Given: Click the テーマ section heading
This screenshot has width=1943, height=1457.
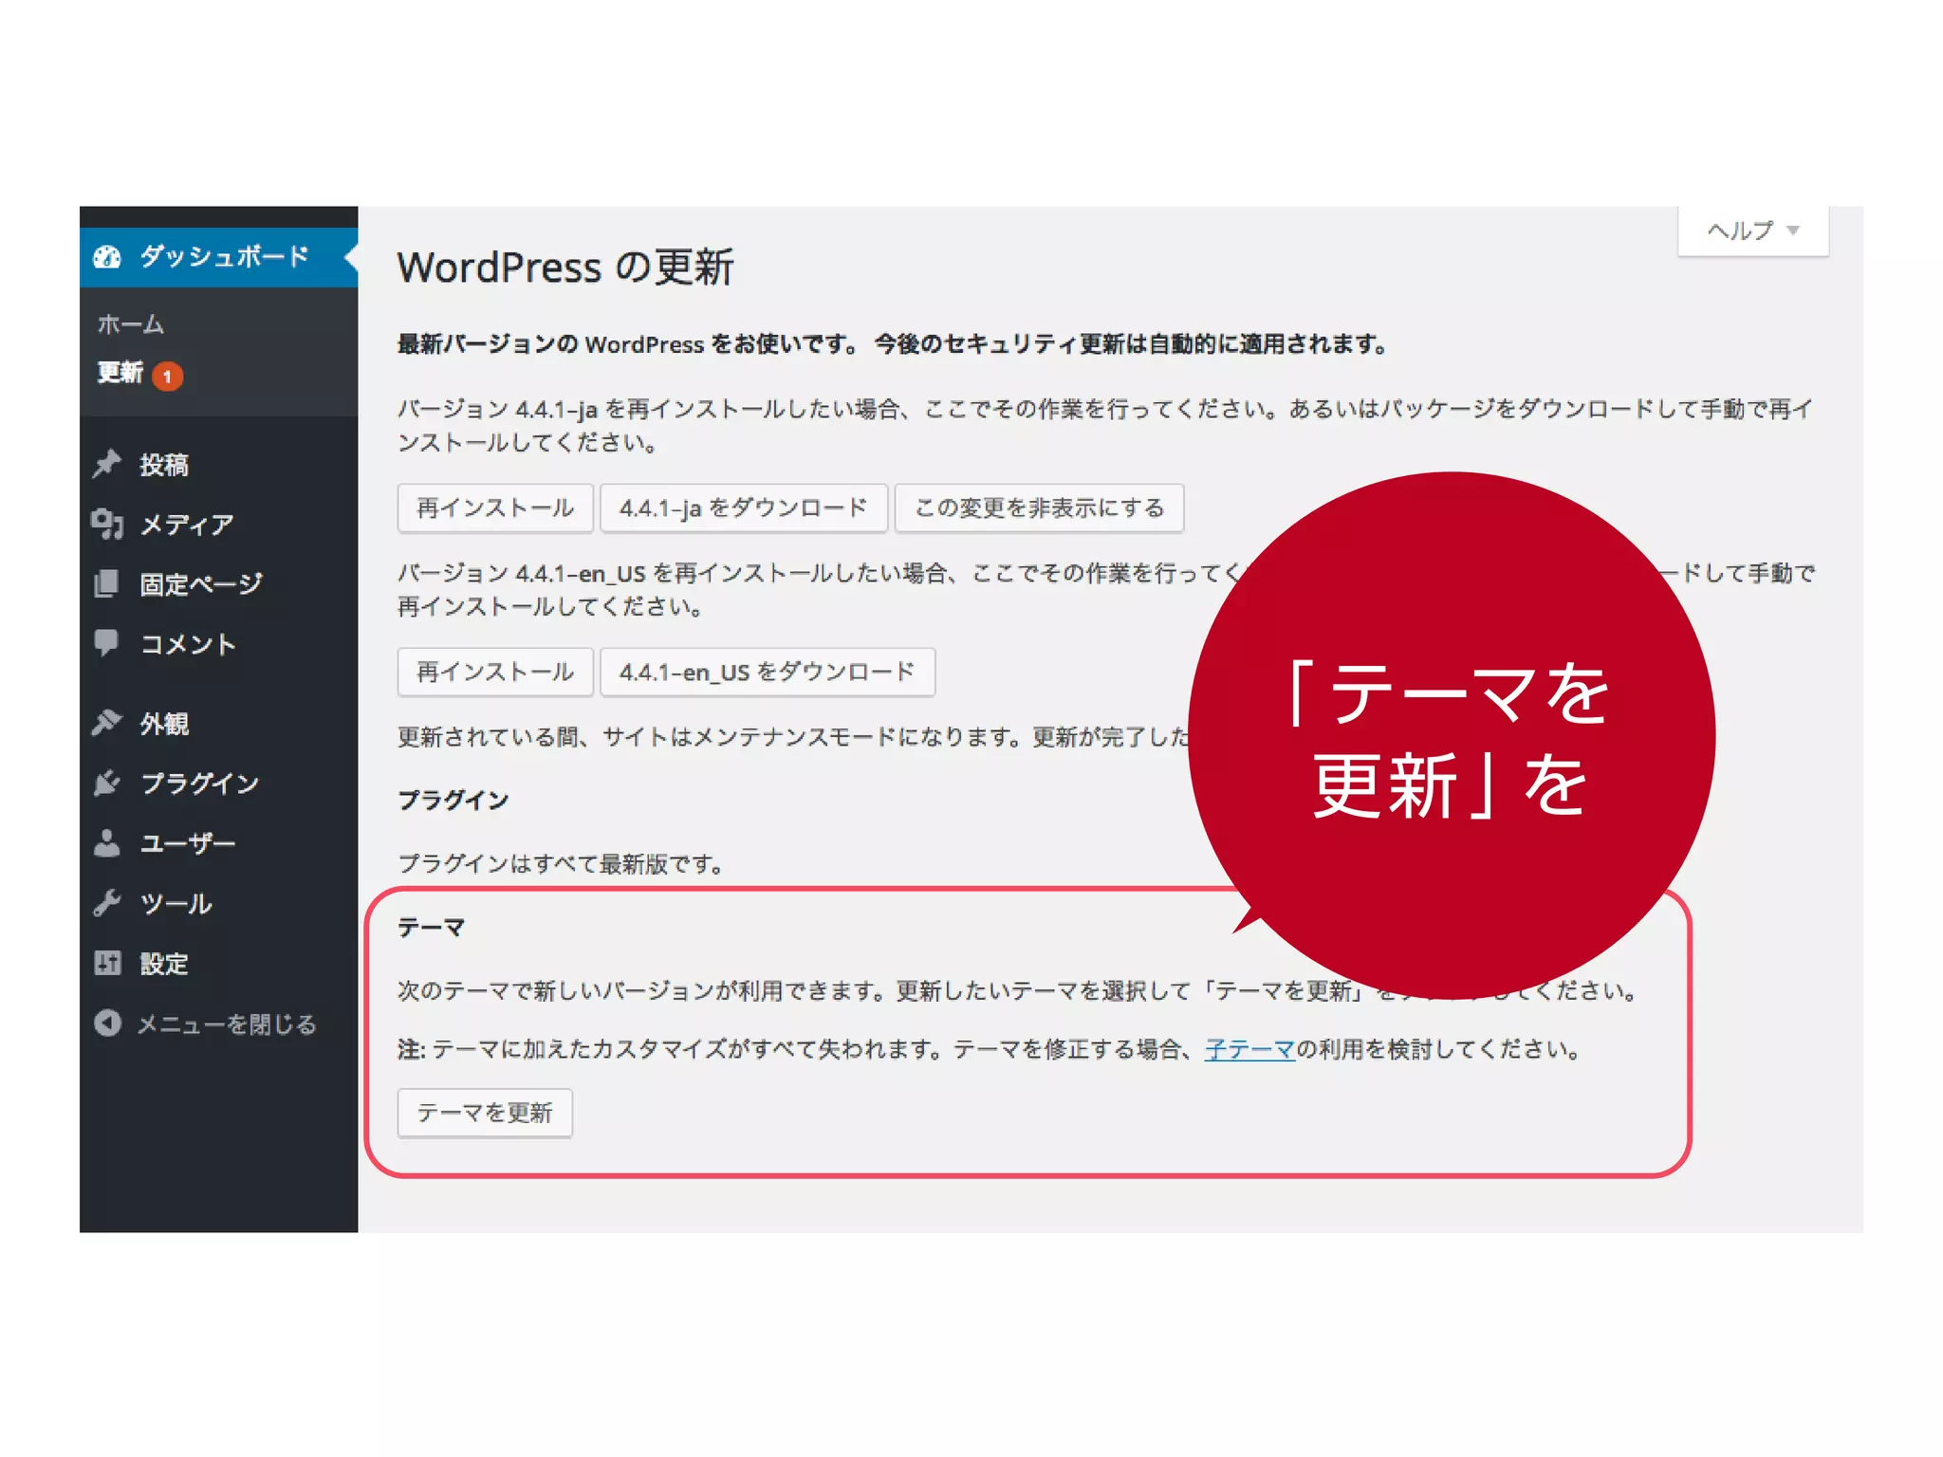Looking at the screenshot, I should coord(431,927).
